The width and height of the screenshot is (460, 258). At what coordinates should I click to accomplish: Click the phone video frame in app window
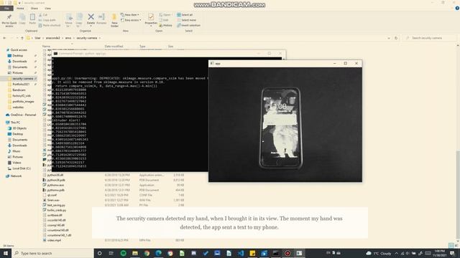coord(285,124)
